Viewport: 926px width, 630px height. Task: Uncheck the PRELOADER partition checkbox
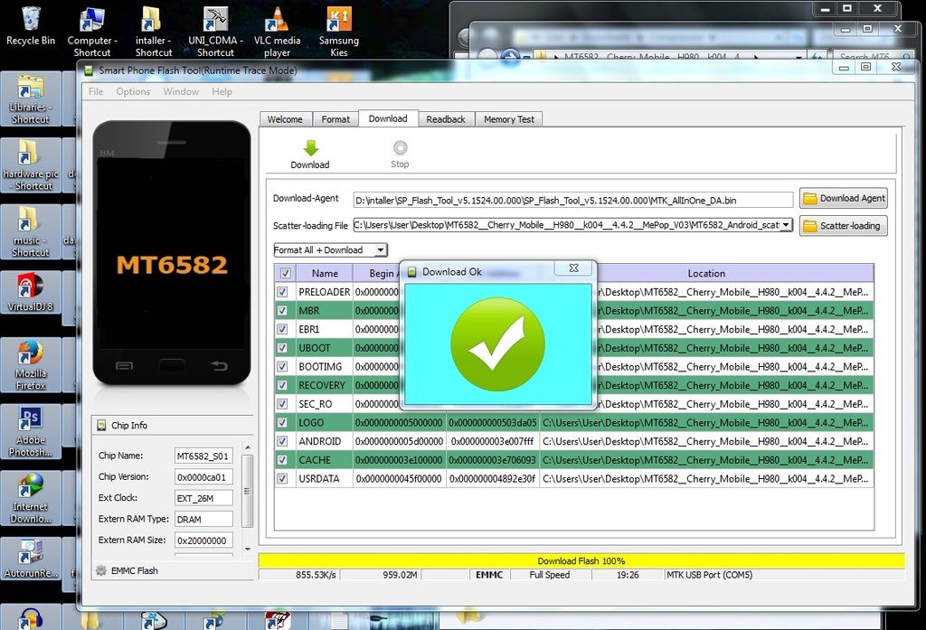(x=283, y=292)
